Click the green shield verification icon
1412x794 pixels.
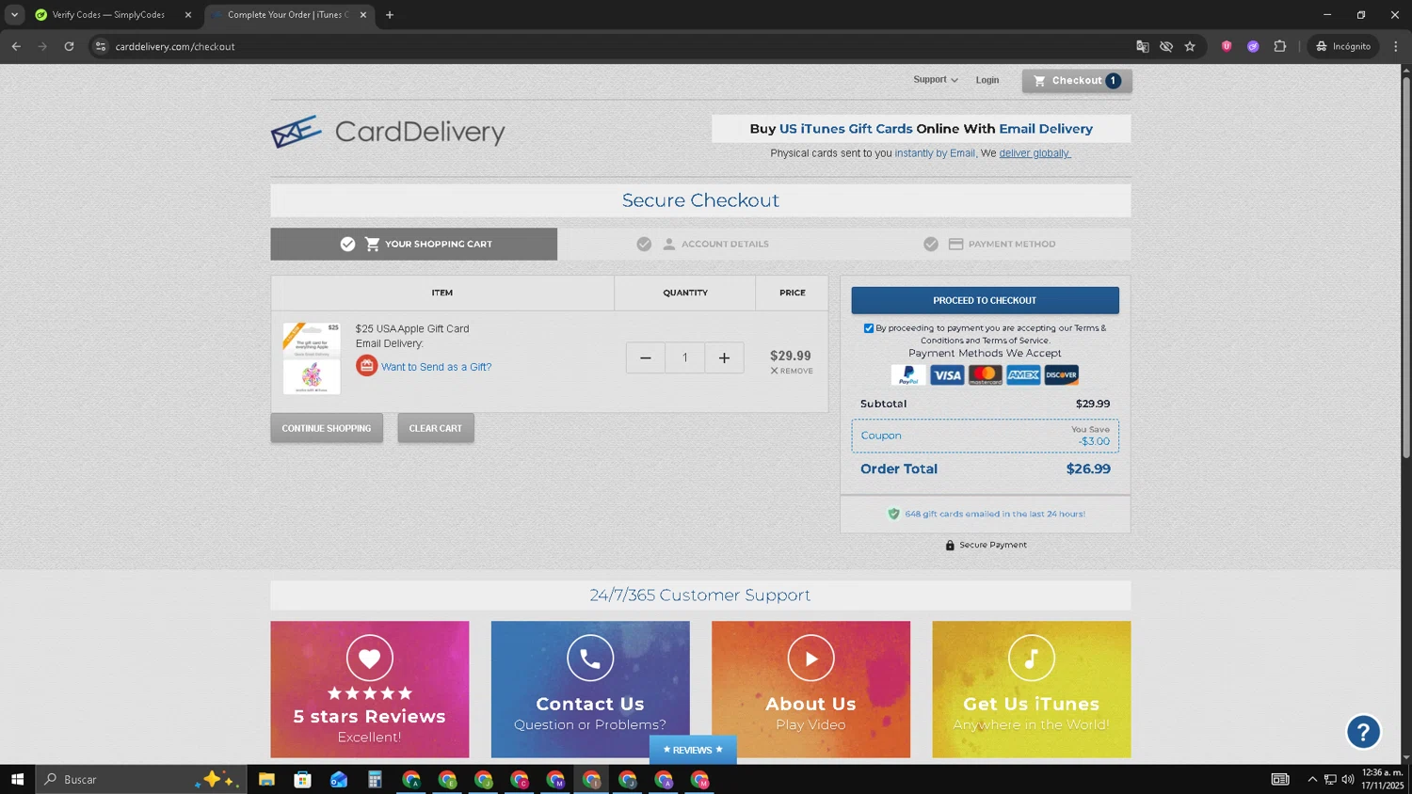tap(893, 514)
